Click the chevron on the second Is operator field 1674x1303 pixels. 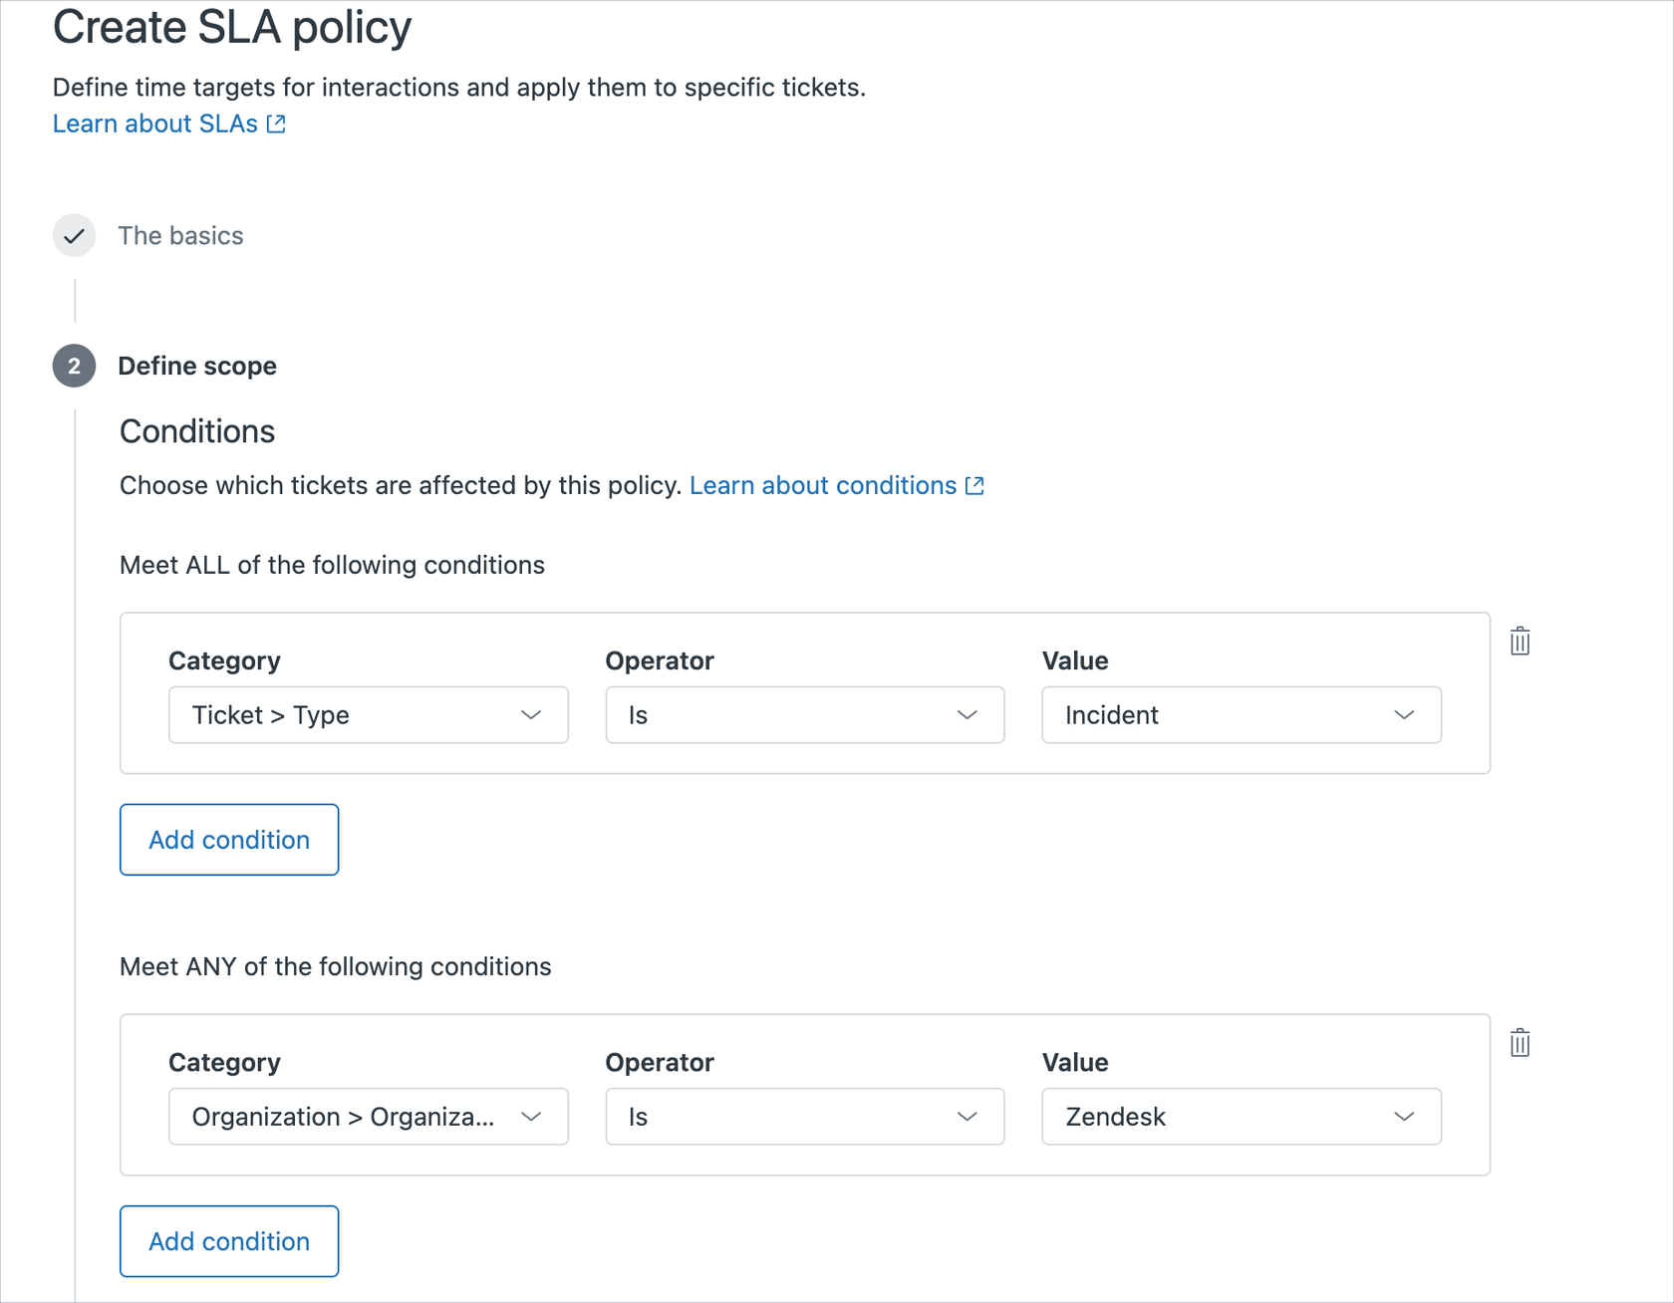coord(967,1117)
